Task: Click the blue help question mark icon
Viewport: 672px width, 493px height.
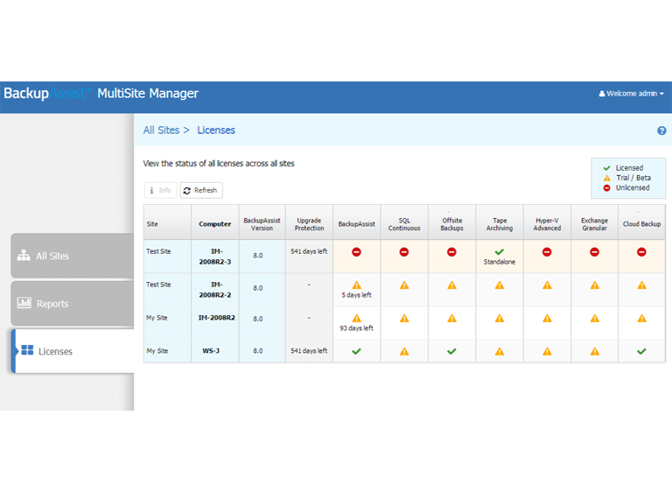Action: (661, 130)
